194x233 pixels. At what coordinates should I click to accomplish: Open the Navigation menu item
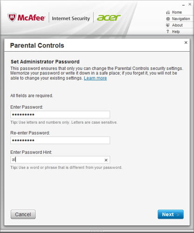pyautogui.click(x=181, y=19)
